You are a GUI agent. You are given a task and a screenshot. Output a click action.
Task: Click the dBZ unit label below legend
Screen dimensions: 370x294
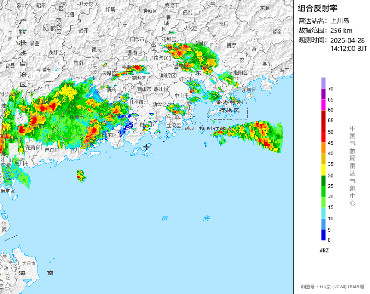(324, 251)
